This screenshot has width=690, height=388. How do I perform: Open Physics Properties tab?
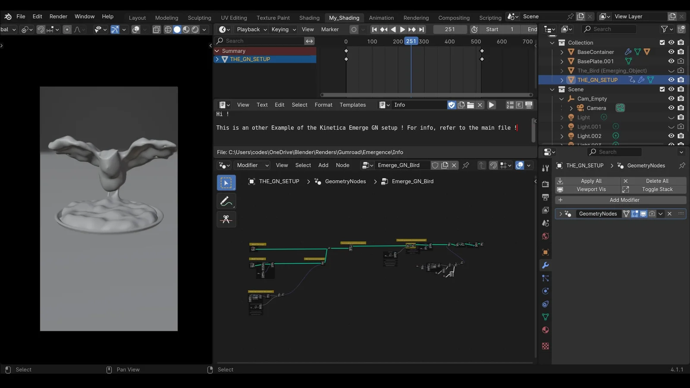(x=545, y=291)
